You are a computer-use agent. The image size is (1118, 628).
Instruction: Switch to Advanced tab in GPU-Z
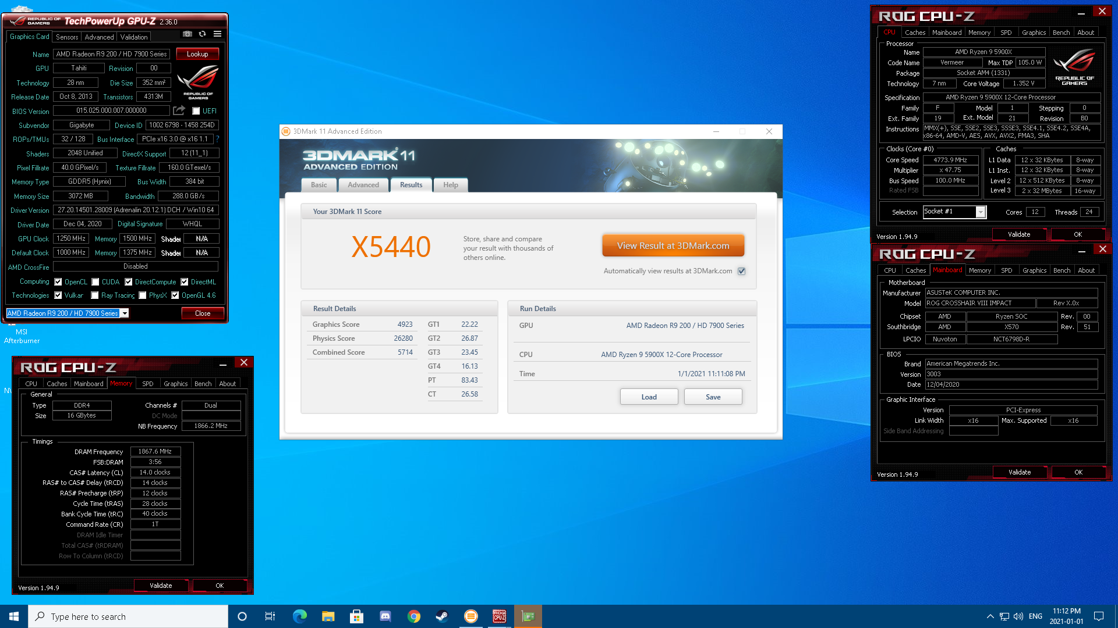(99, 37)
